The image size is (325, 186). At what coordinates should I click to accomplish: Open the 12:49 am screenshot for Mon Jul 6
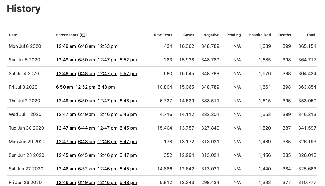point(66,46)
